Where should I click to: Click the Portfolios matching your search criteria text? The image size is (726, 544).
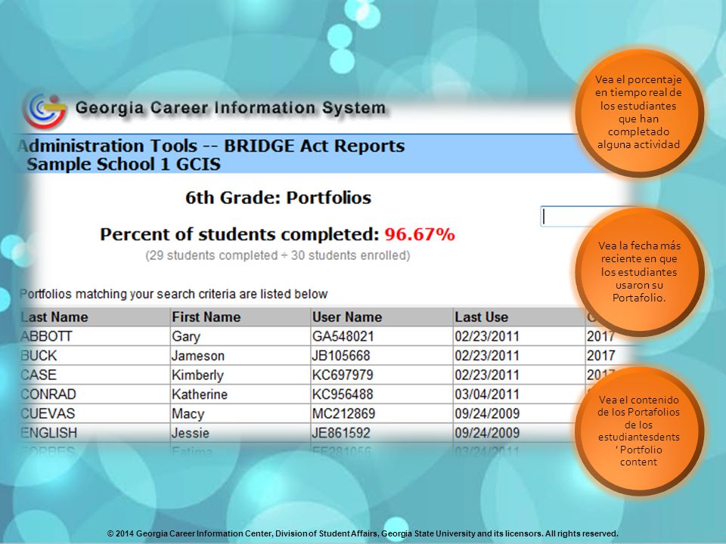tap(174, 294)
